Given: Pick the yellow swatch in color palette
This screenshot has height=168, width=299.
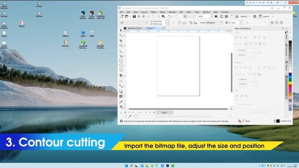Looking at the screenshot, I should (290, 83).
